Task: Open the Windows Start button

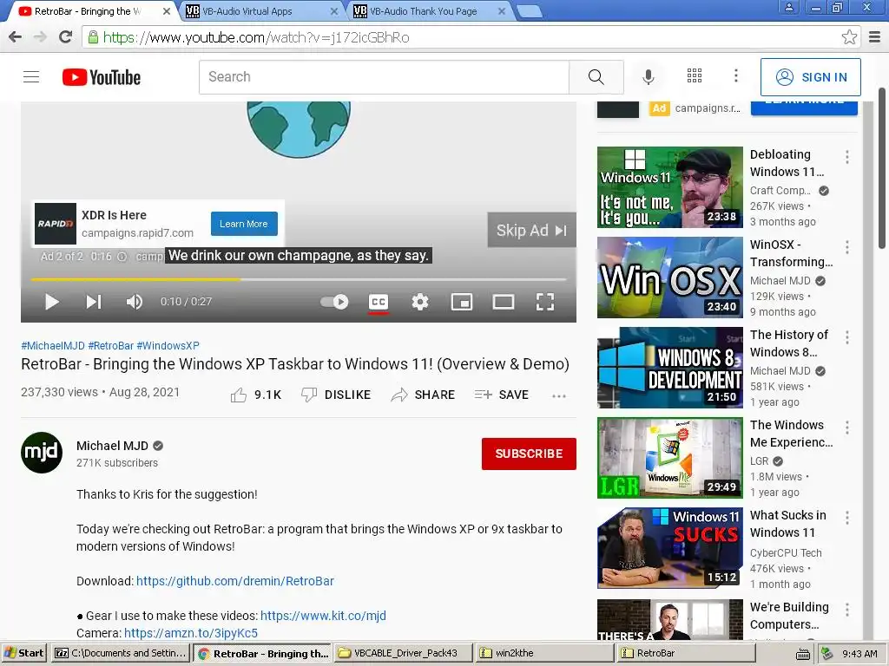Action: [x=23, y=653]
